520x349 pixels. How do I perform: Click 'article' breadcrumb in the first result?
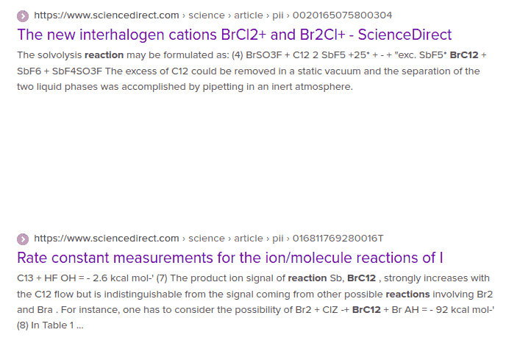[x=249, y=15]
